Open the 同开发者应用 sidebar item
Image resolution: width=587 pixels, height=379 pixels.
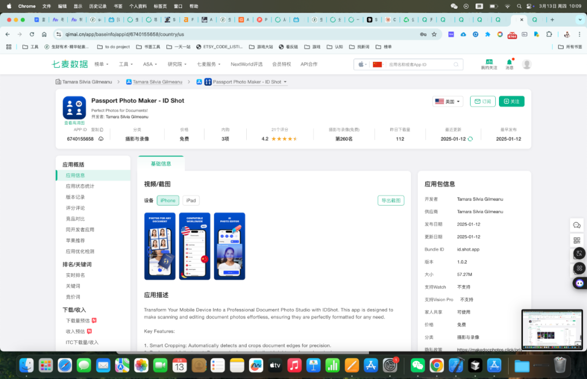(x=80, y=230)
